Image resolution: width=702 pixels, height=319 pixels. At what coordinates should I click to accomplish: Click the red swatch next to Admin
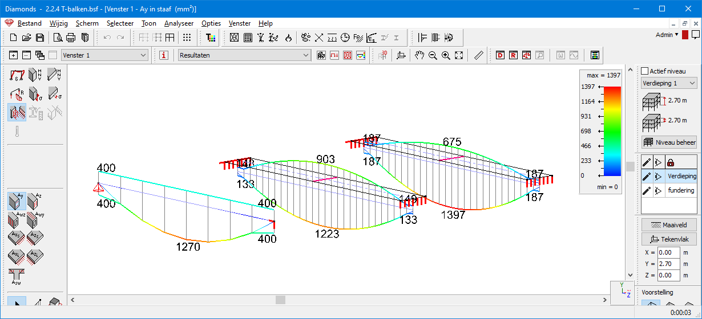pyautogui.click(x=685, y=35)
